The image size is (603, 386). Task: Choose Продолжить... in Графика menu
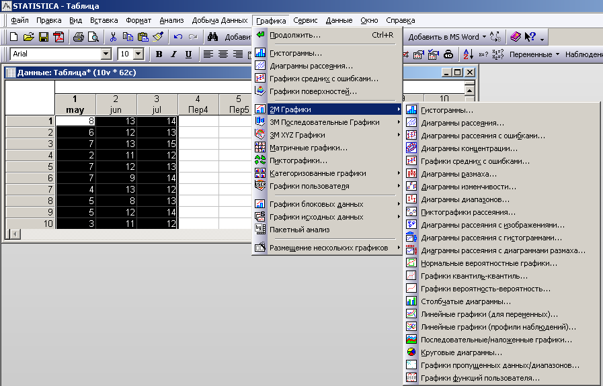click(327, 35)
